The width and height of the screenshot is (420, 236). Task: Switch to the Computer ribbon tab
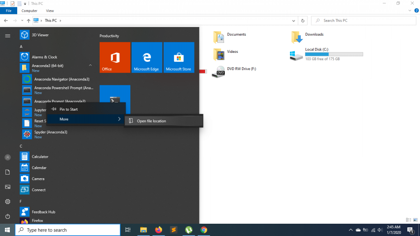pyautogui.click(x=29, y=11)
